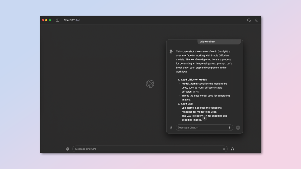301x169 pixels.
Task: Compose a new chat using the pencil icon
Action: [257, 20]
